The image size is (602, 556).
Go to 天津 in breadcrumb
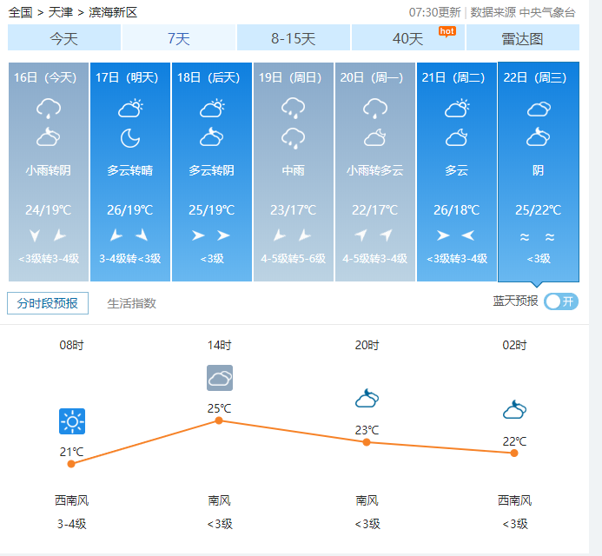pos(60,12)
